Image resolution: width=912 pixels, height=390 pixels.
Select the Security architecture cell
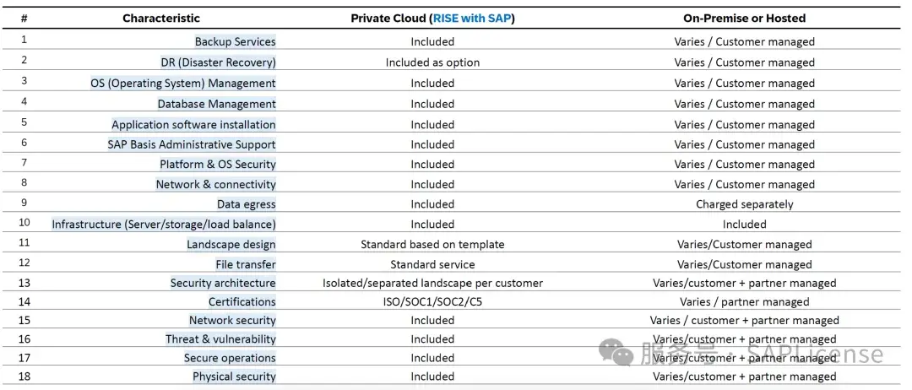coord(223,283)
